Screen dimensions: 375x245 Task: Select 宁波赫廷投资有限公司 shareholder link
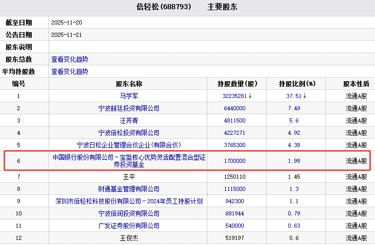(x=129, y=108)
